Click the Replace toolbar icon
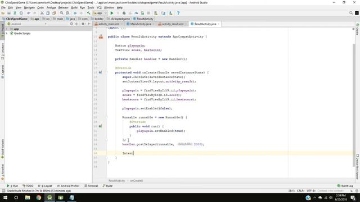The width and height of the screenshot is (360, 202). pyautogui.click(x=67, y=13)
